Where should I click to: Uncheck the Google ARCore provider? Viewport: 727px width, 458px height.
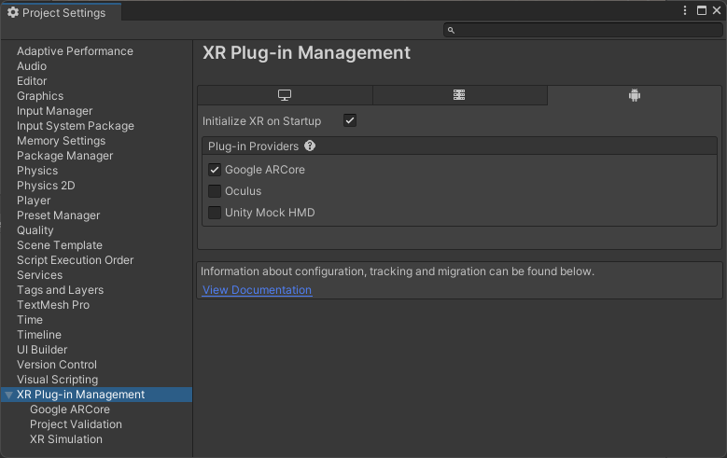pos(215,170)
